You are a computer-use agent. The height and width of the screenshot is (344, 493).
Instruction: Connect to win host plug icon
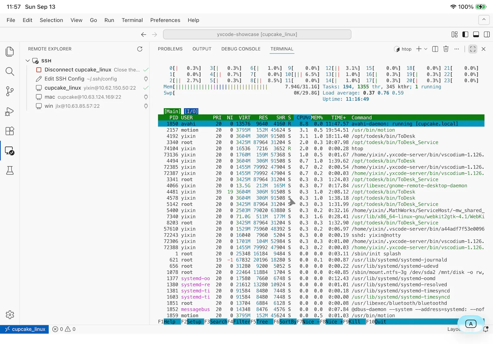[146, 106]
